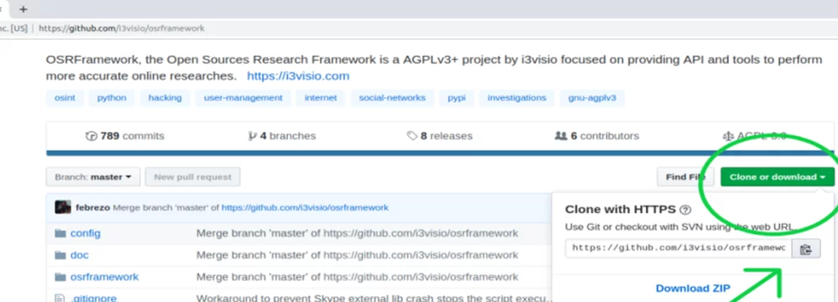Select the hacking topic tag
This screenshot has height=302, width=838.
pos(165,98)
